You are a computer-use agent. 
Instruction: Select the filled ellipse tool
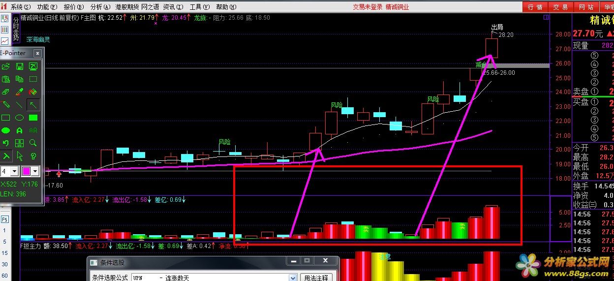pos(6,130)
